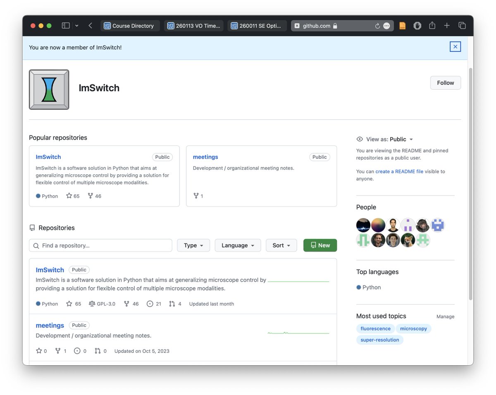Click the book icon beside Repositories heading

(32, 228)
